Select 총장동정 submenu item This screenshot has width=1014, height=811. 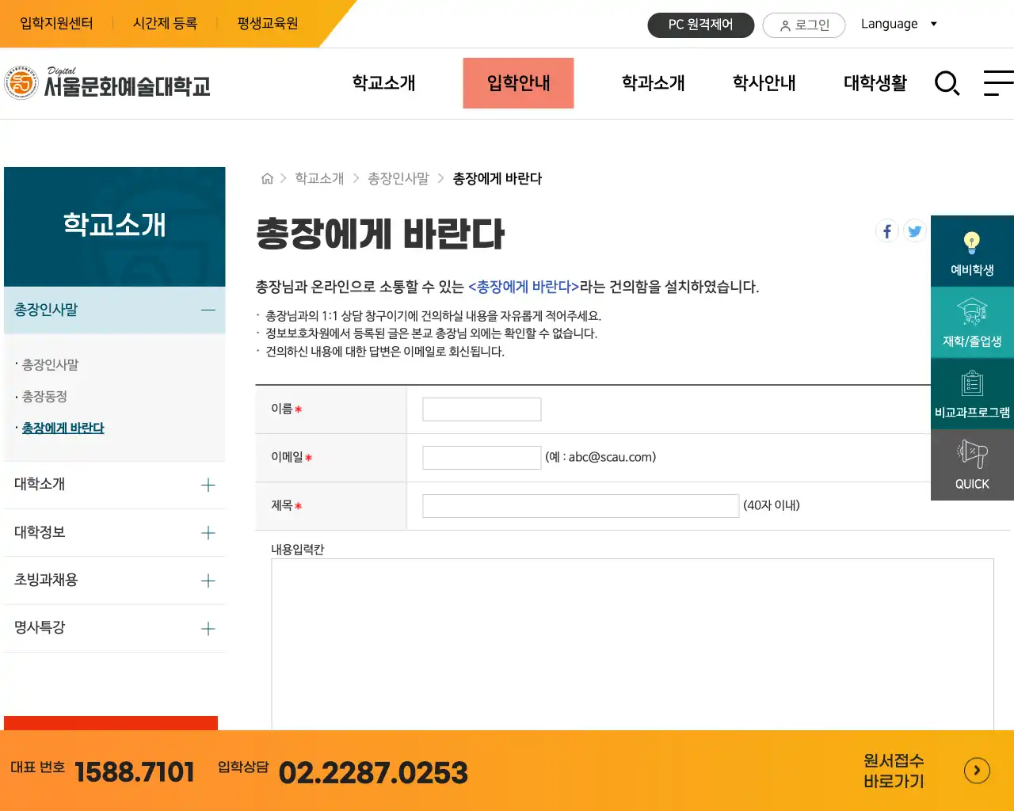[x=44, y=397]
